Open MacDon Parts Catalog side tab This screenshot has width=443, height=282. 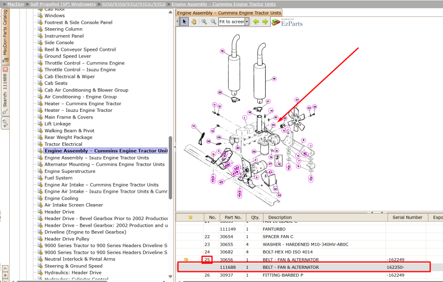(x=5, y=36)
